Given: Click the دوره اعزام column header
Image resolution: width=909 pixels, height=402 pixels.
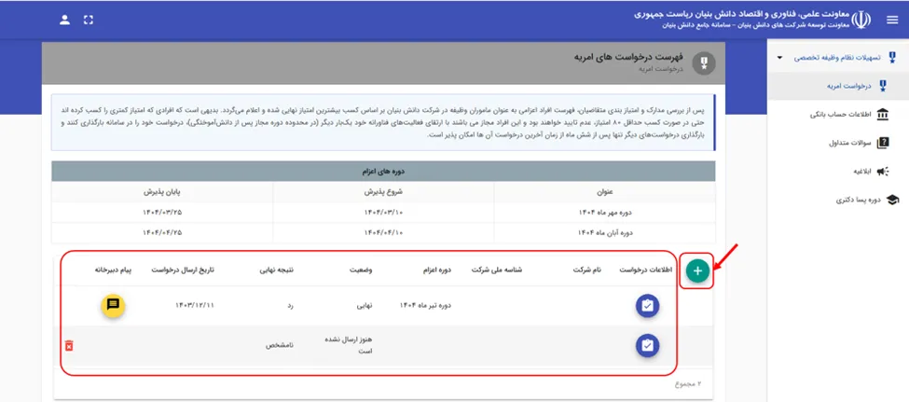Looking at the screenshot, I should pos(435,270).
